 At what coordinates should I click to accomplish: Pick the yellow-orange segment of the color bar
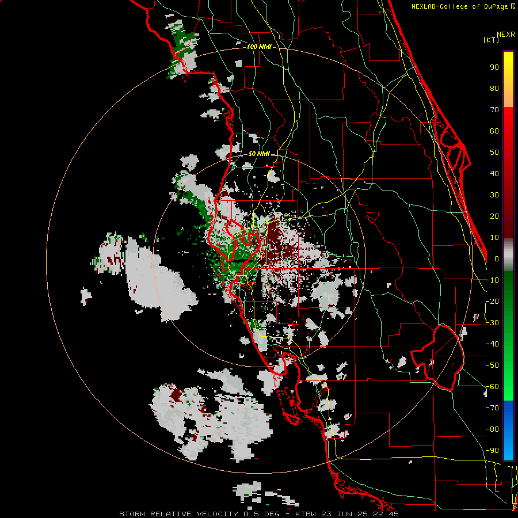508,79
